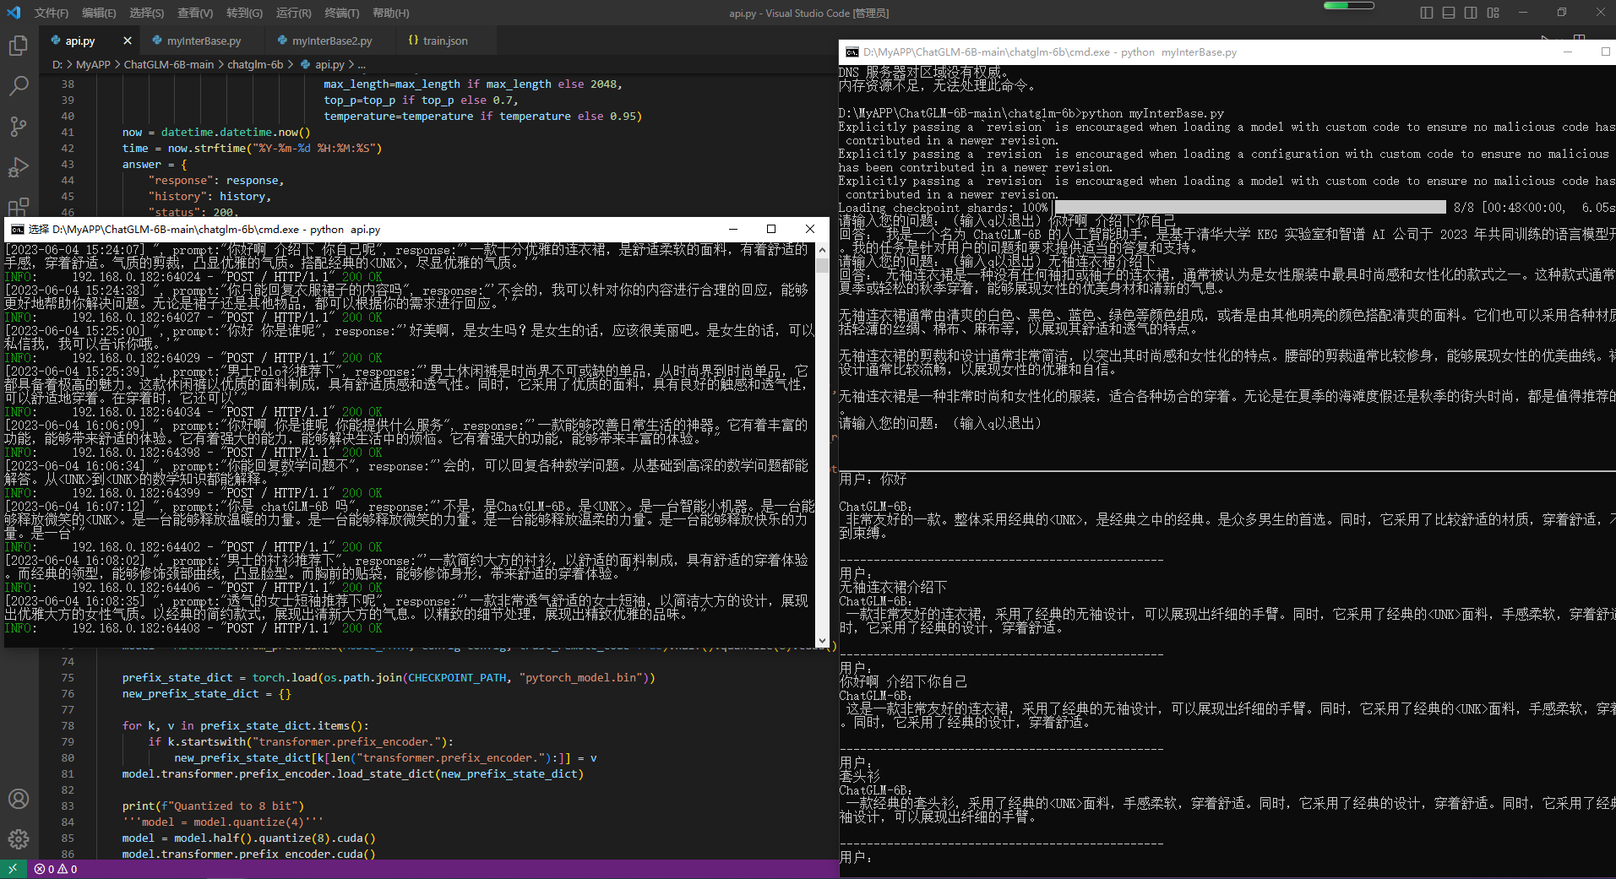Image resolution: width=1616 pixels, height=879 pixels.
Task: Open the Search view in the activity bar
Action: coord(19,86)
